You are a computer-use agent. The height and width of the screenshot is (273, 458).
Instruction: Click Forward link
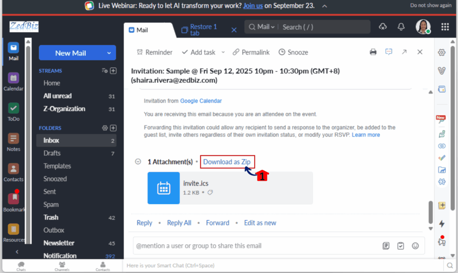(x=218, y=223)
